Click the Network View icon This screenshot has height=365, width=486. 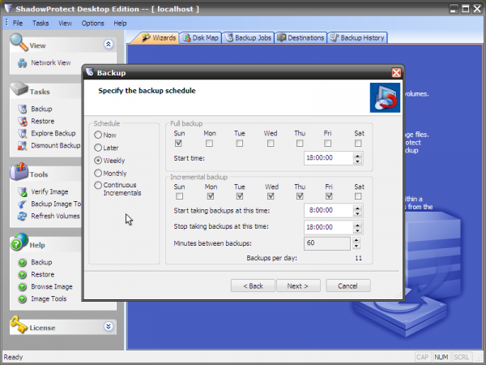click(x=22, y=63)
